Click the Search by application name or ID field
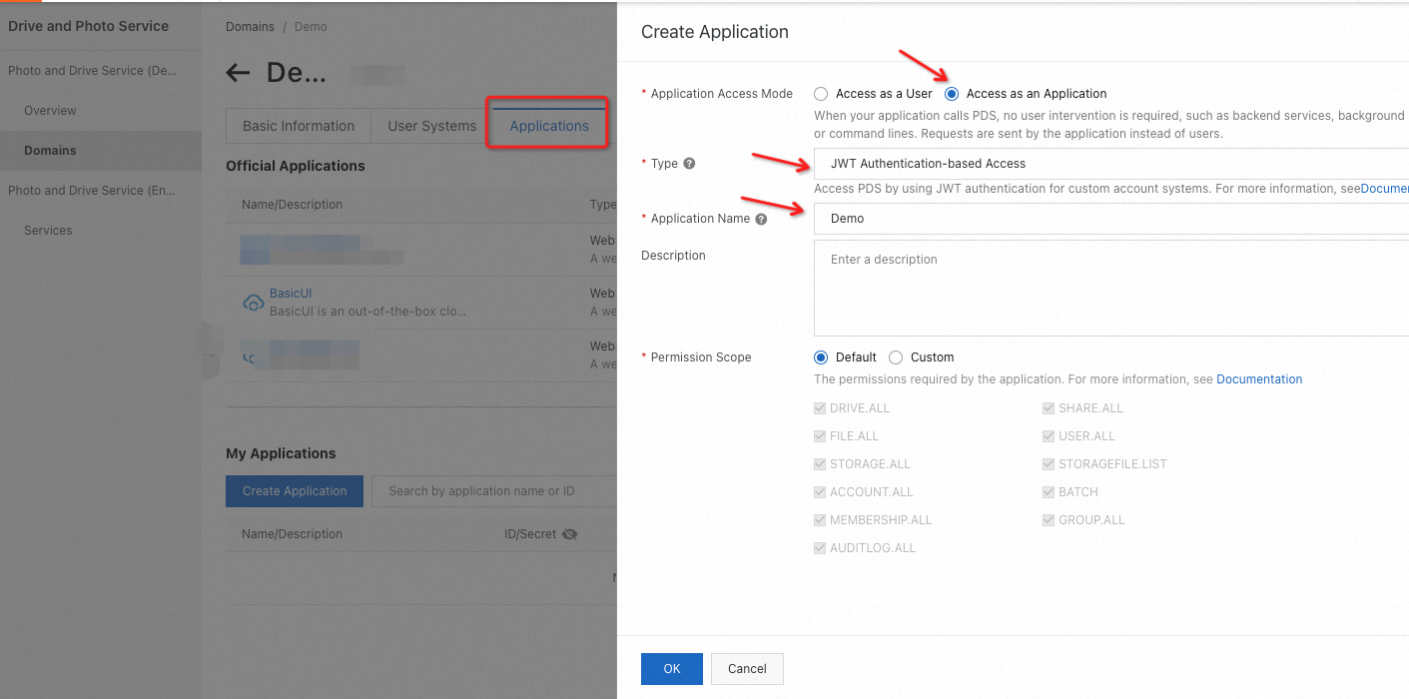Screen dimensions: 1409x699 (x=494, y=491)
